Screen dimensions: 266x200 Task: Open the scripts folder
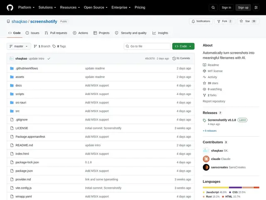tap(20, 94)
